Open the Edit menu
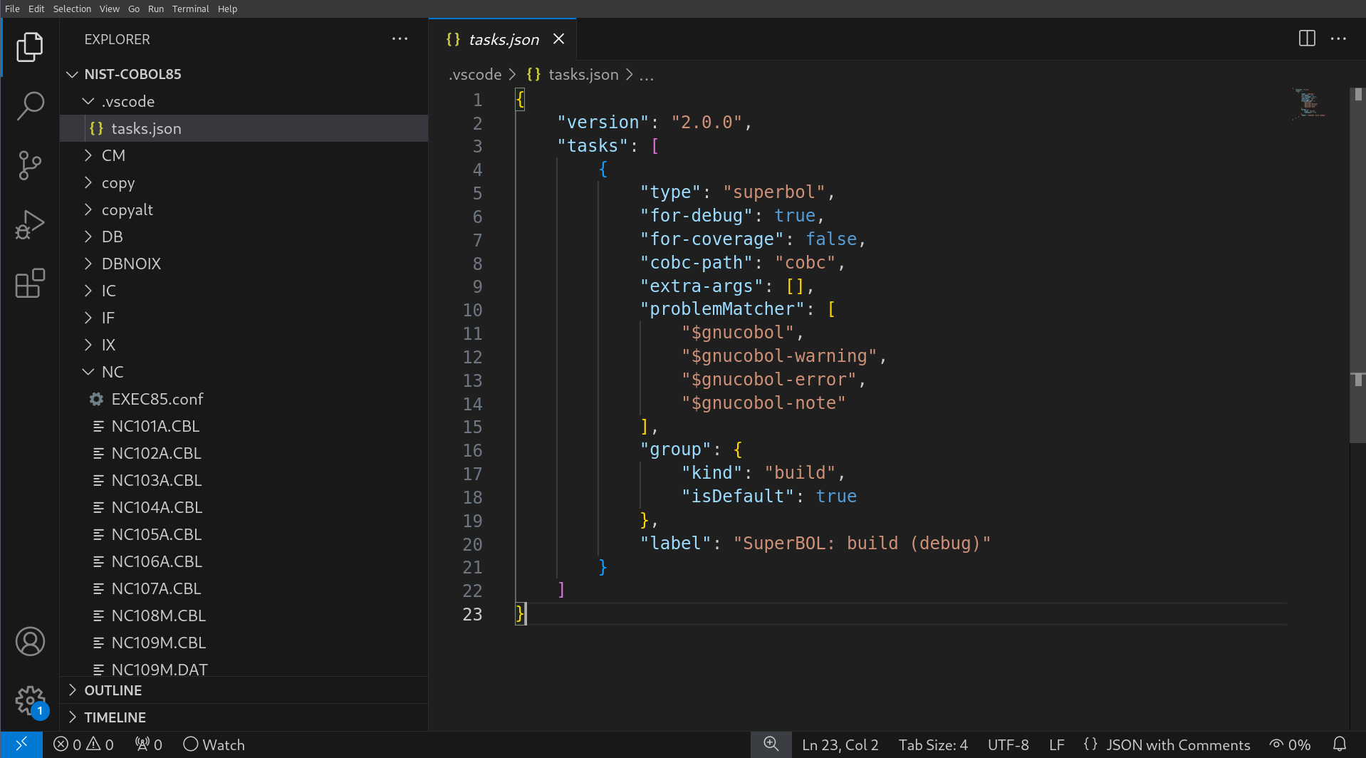Screen dimensions: 1366x758 pos(36,9)
